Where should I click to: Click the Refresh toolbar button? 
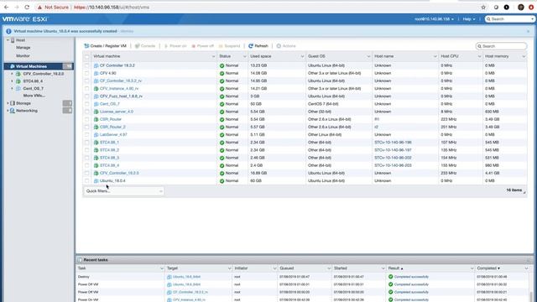[258, 46]
